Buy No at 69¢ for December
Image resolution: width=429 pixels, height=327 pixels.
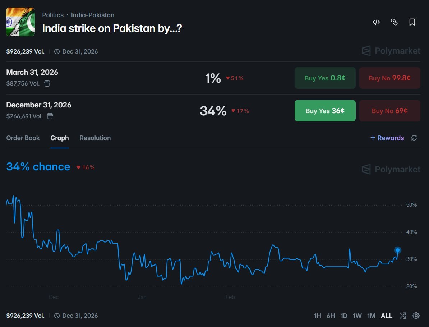[389, 111]
